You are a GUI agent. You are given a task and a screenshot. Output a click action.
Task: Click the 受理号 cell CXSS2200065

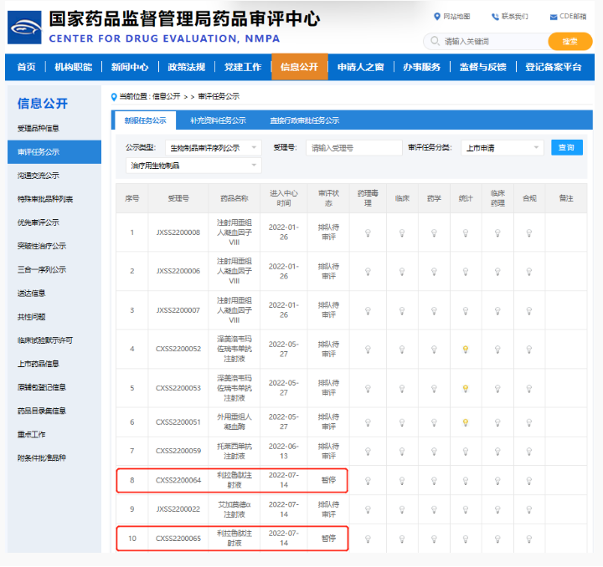click(x=178, y=539)
